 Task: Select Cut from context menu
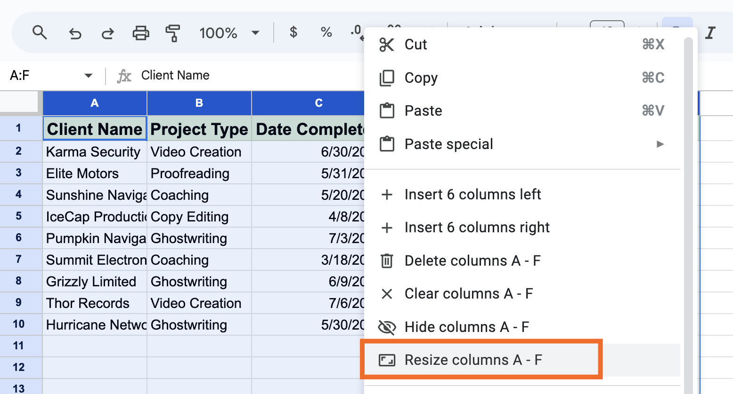click(522, 45)
